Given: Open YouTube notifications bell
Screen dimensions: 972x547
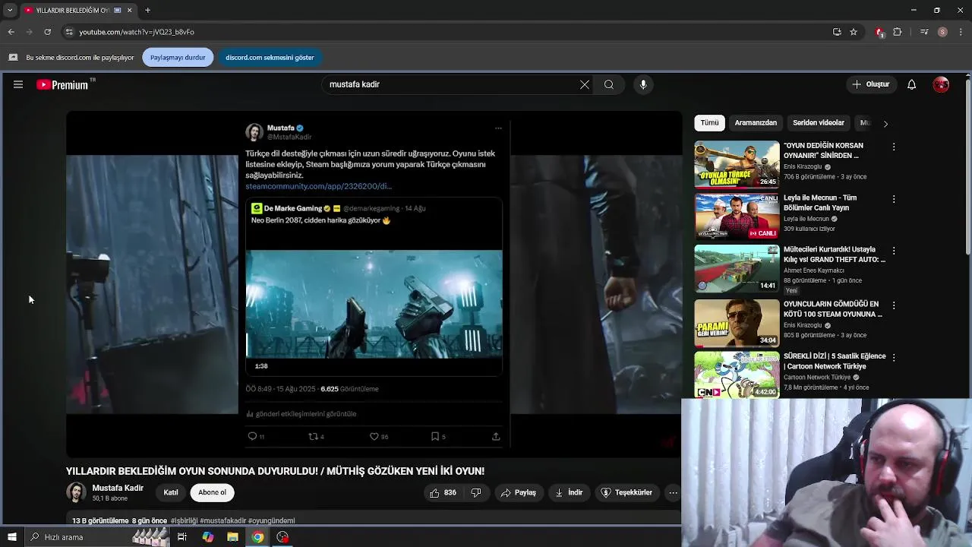Looking at the screenshot, I should (911, 84).
